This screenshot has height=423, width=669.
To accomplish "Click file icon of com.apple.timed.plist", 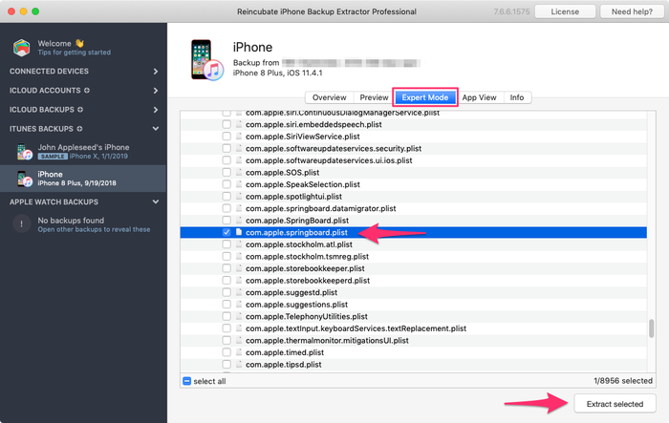I will [x=239, y=352].
